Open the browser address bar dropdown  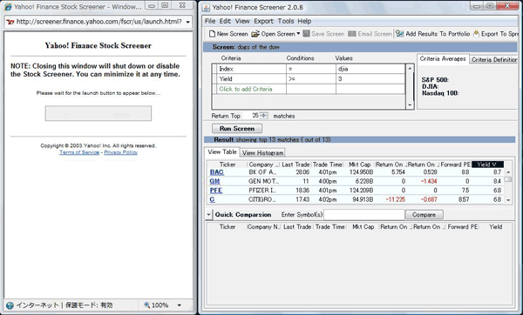[187, 22]
